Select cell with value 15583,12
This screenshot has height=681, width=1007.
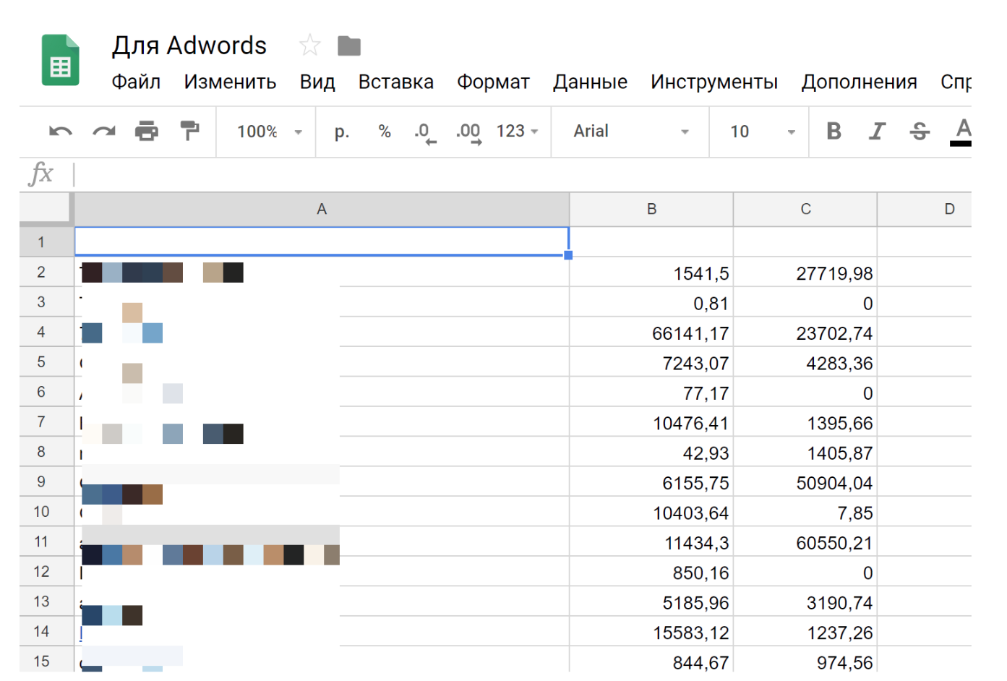(651, 632)
